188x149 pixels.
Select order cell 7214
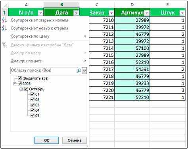102,48
